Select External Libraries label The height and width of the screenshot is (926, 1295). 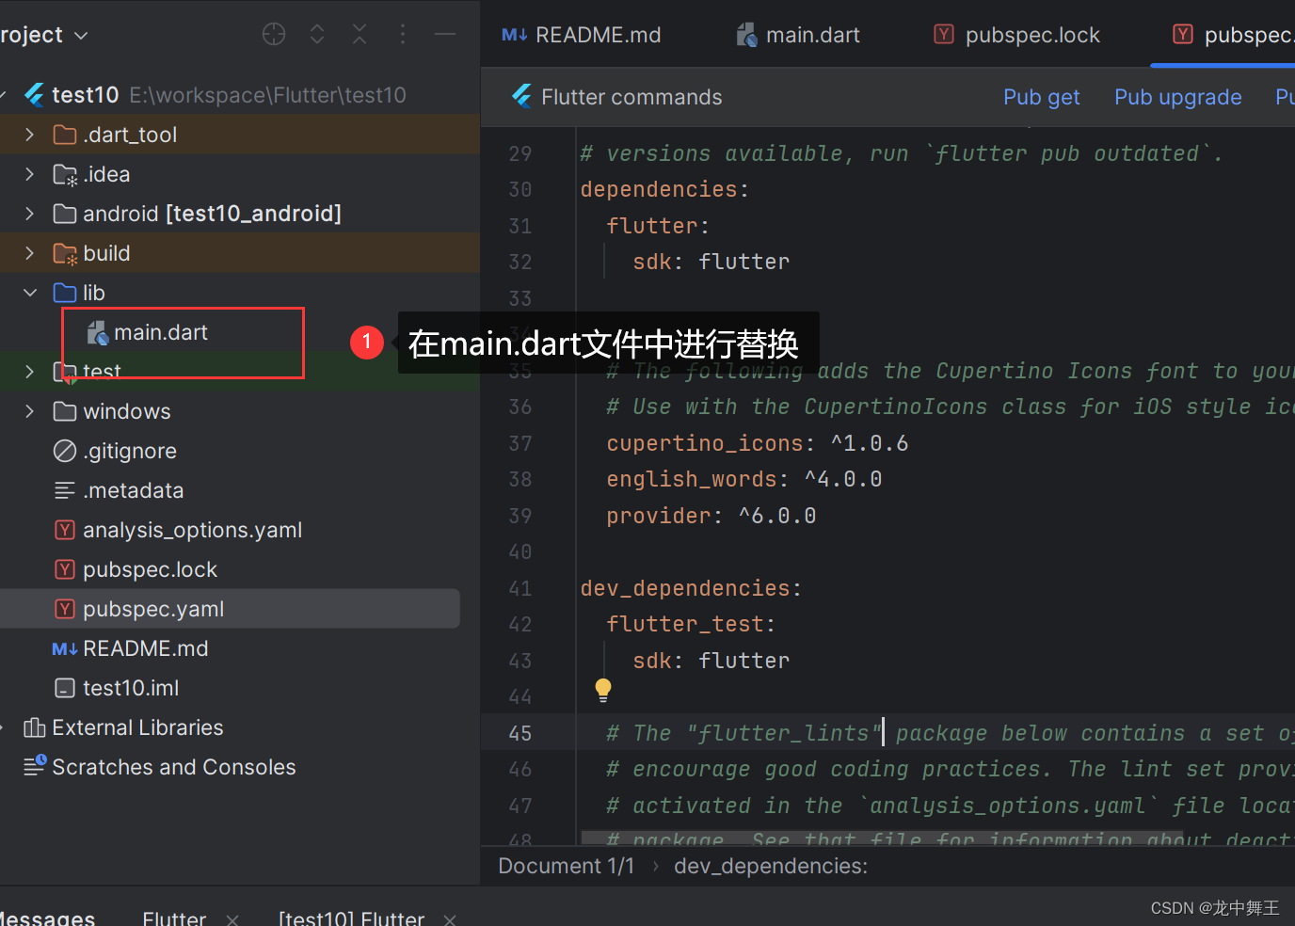pyautogui.click(x=137, y=727)
